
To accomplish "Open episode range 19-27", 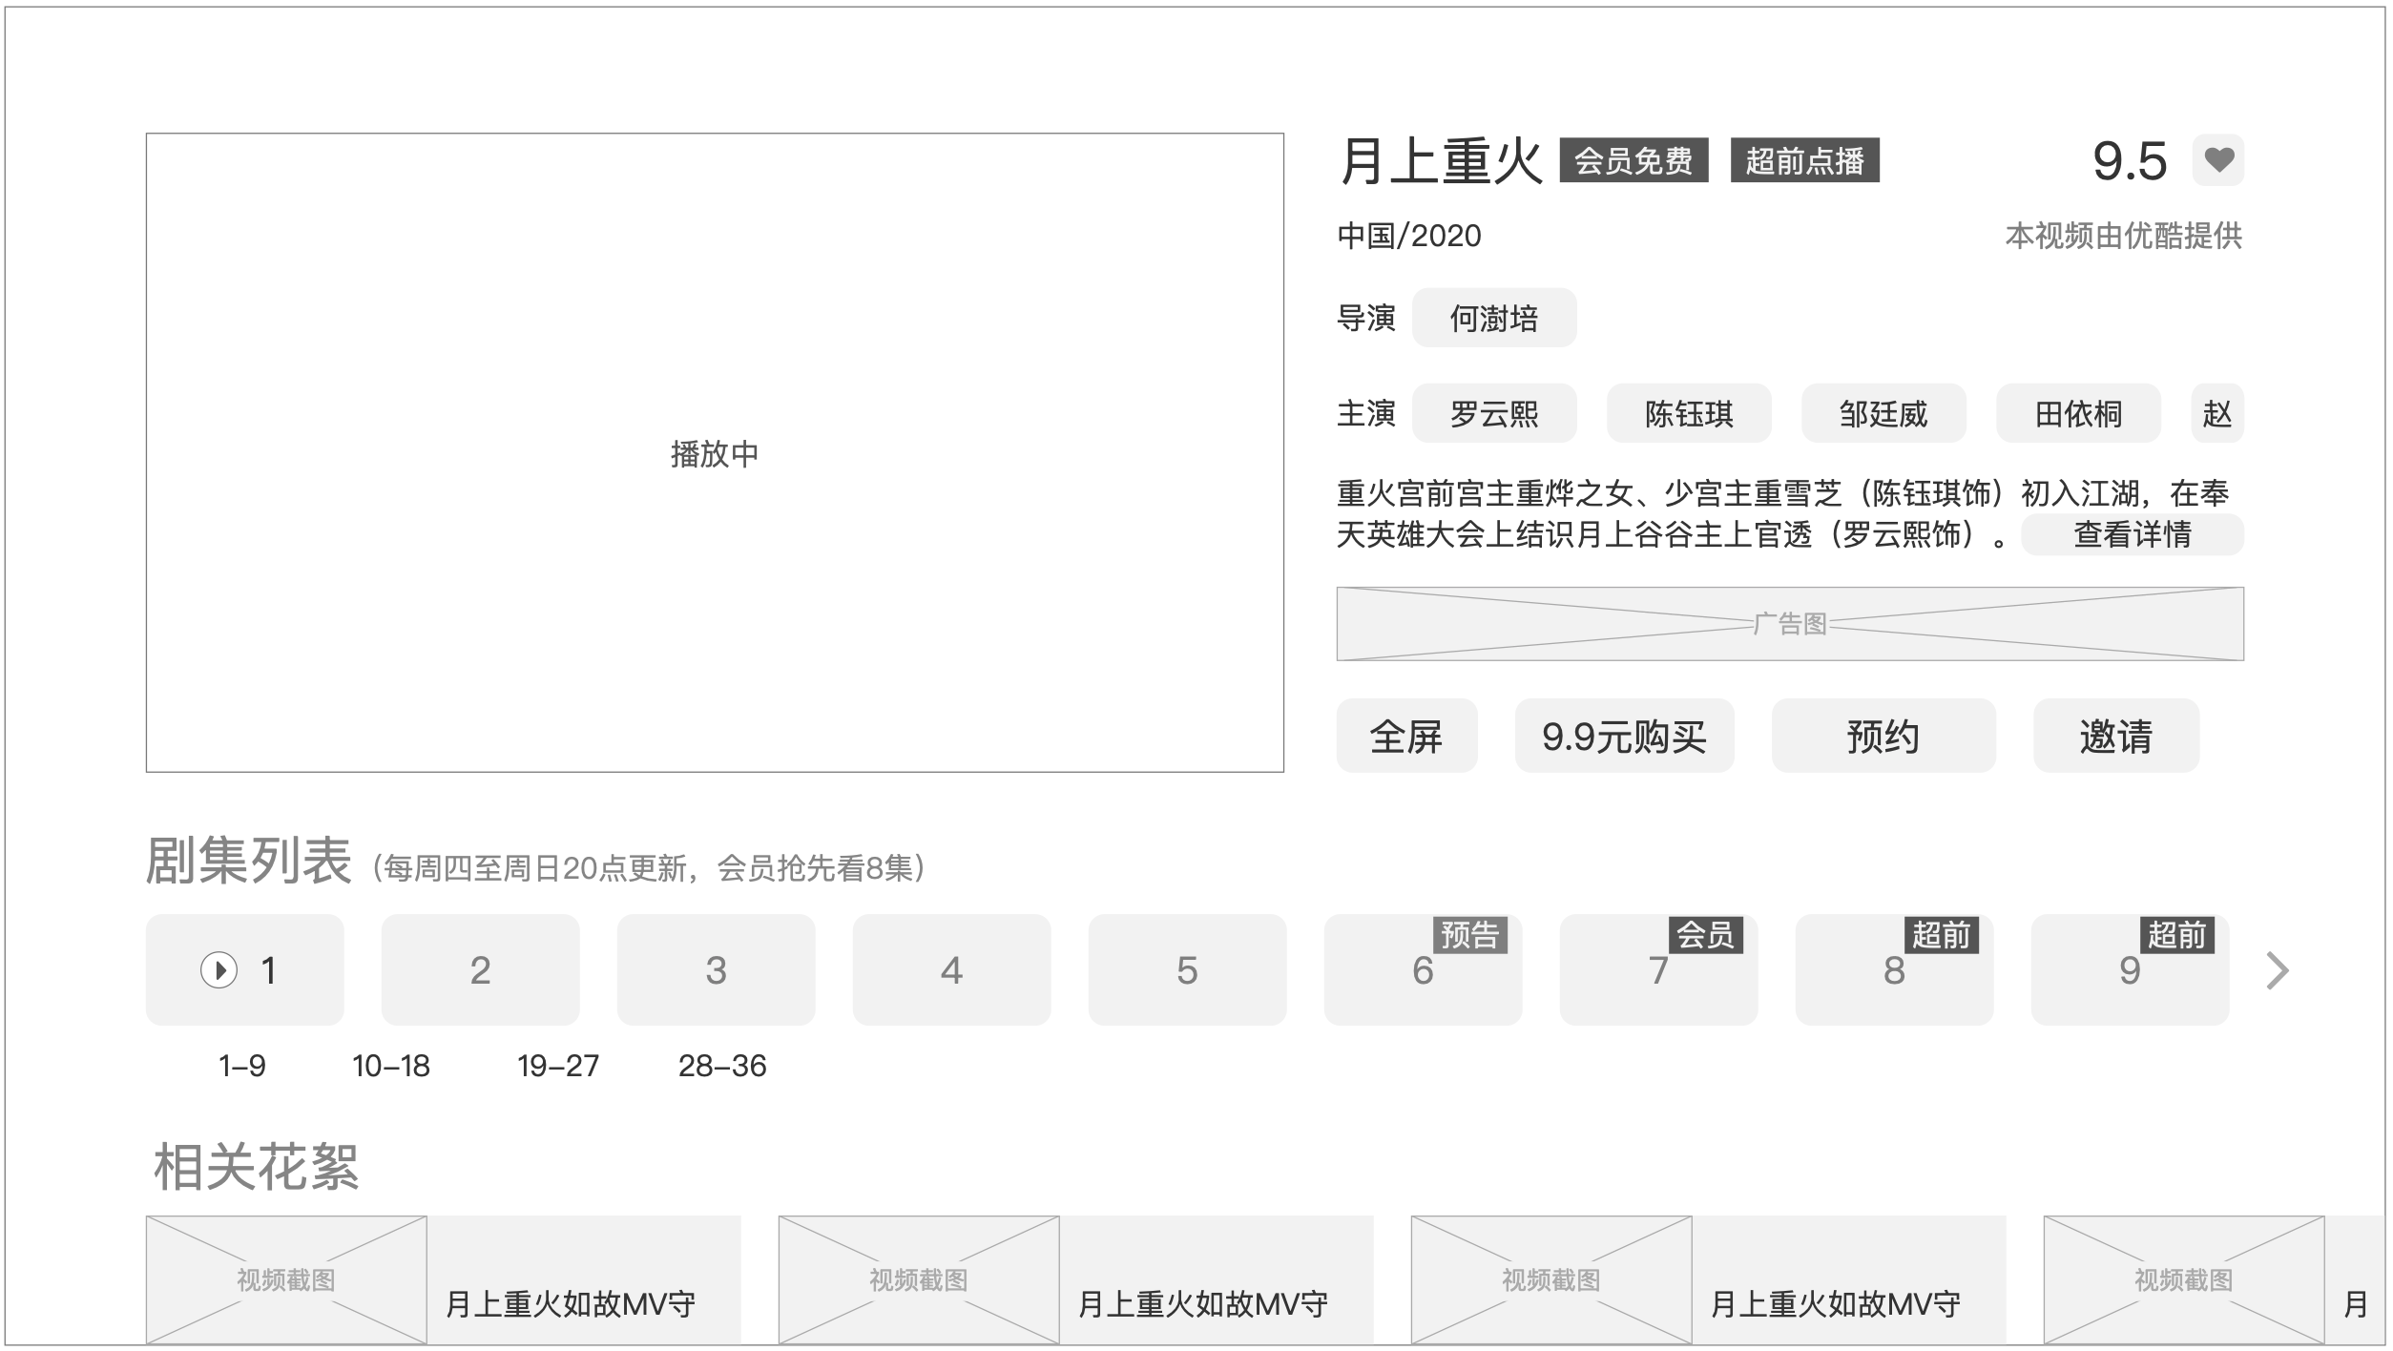I will pos(558,1066).
